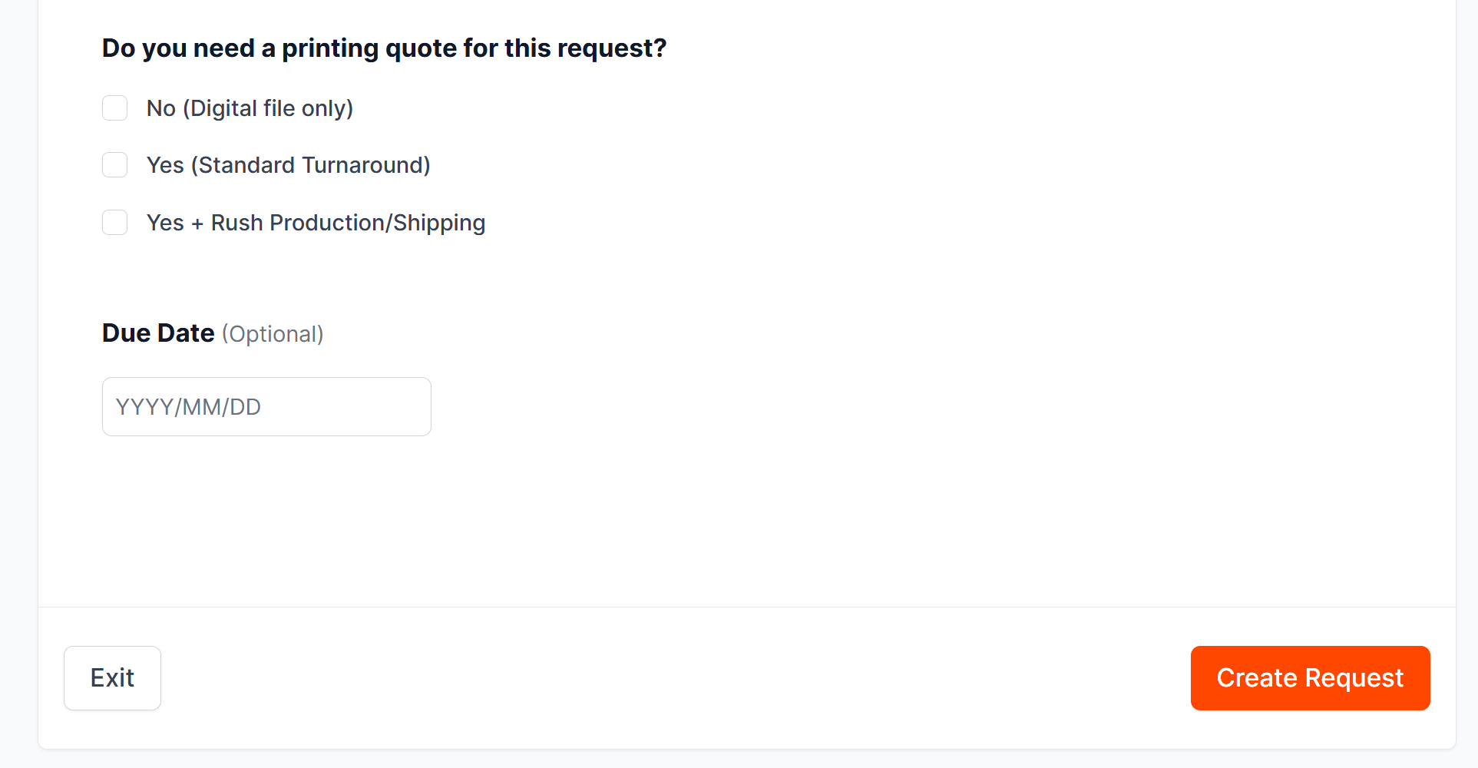Pick the rush production and shipping option box
Image resolution: width=1478 pixels, height=768 pixels.
click(115, 223)
